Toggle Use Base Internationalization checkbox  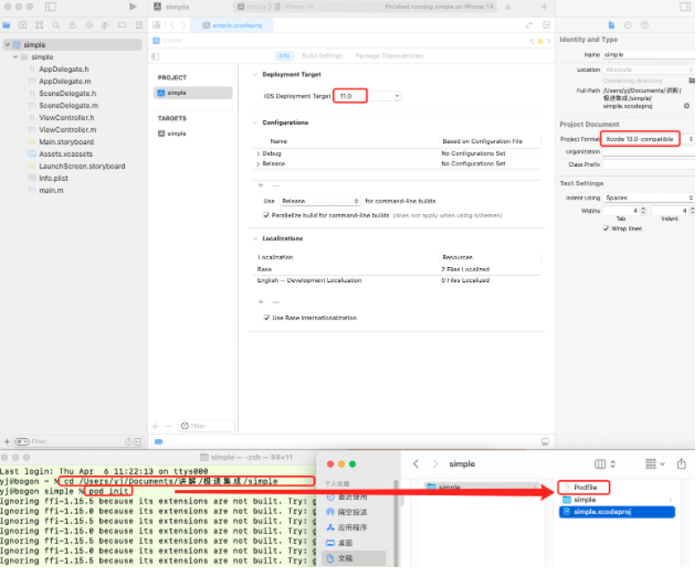click(266, 317)
